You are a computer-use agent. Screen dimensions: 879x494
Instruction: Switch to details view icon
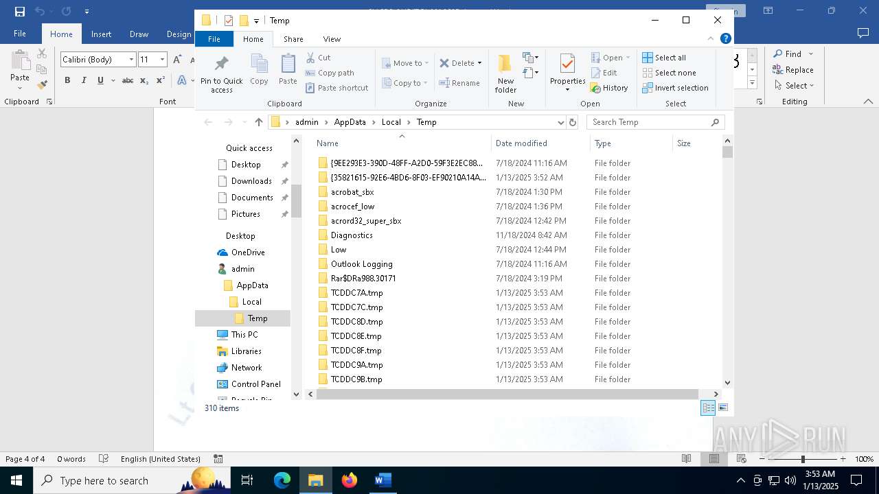tap(708, 408)
